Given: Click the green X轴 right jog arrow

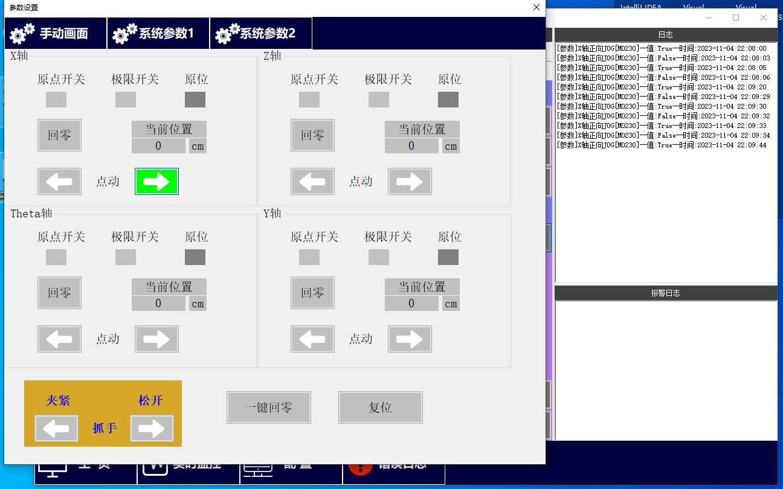Looking at the screenshot, I should 156,181.
